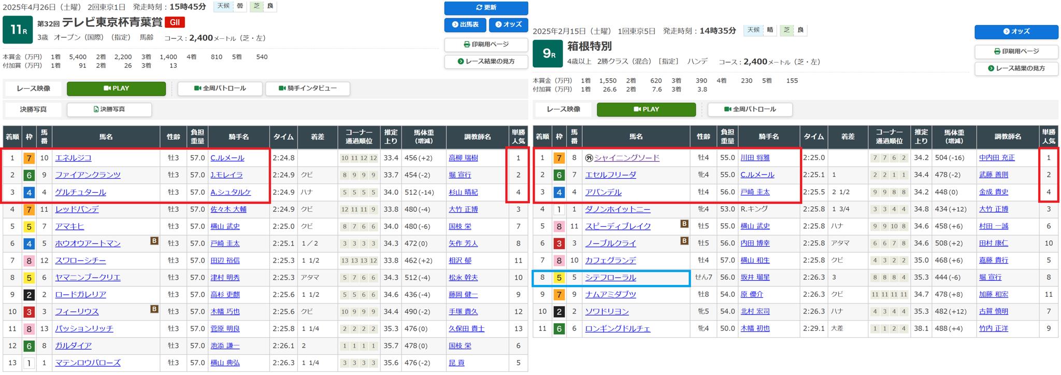Open the 出馬表 race card button
The image size is (1061, 375).
click(465, 24)
